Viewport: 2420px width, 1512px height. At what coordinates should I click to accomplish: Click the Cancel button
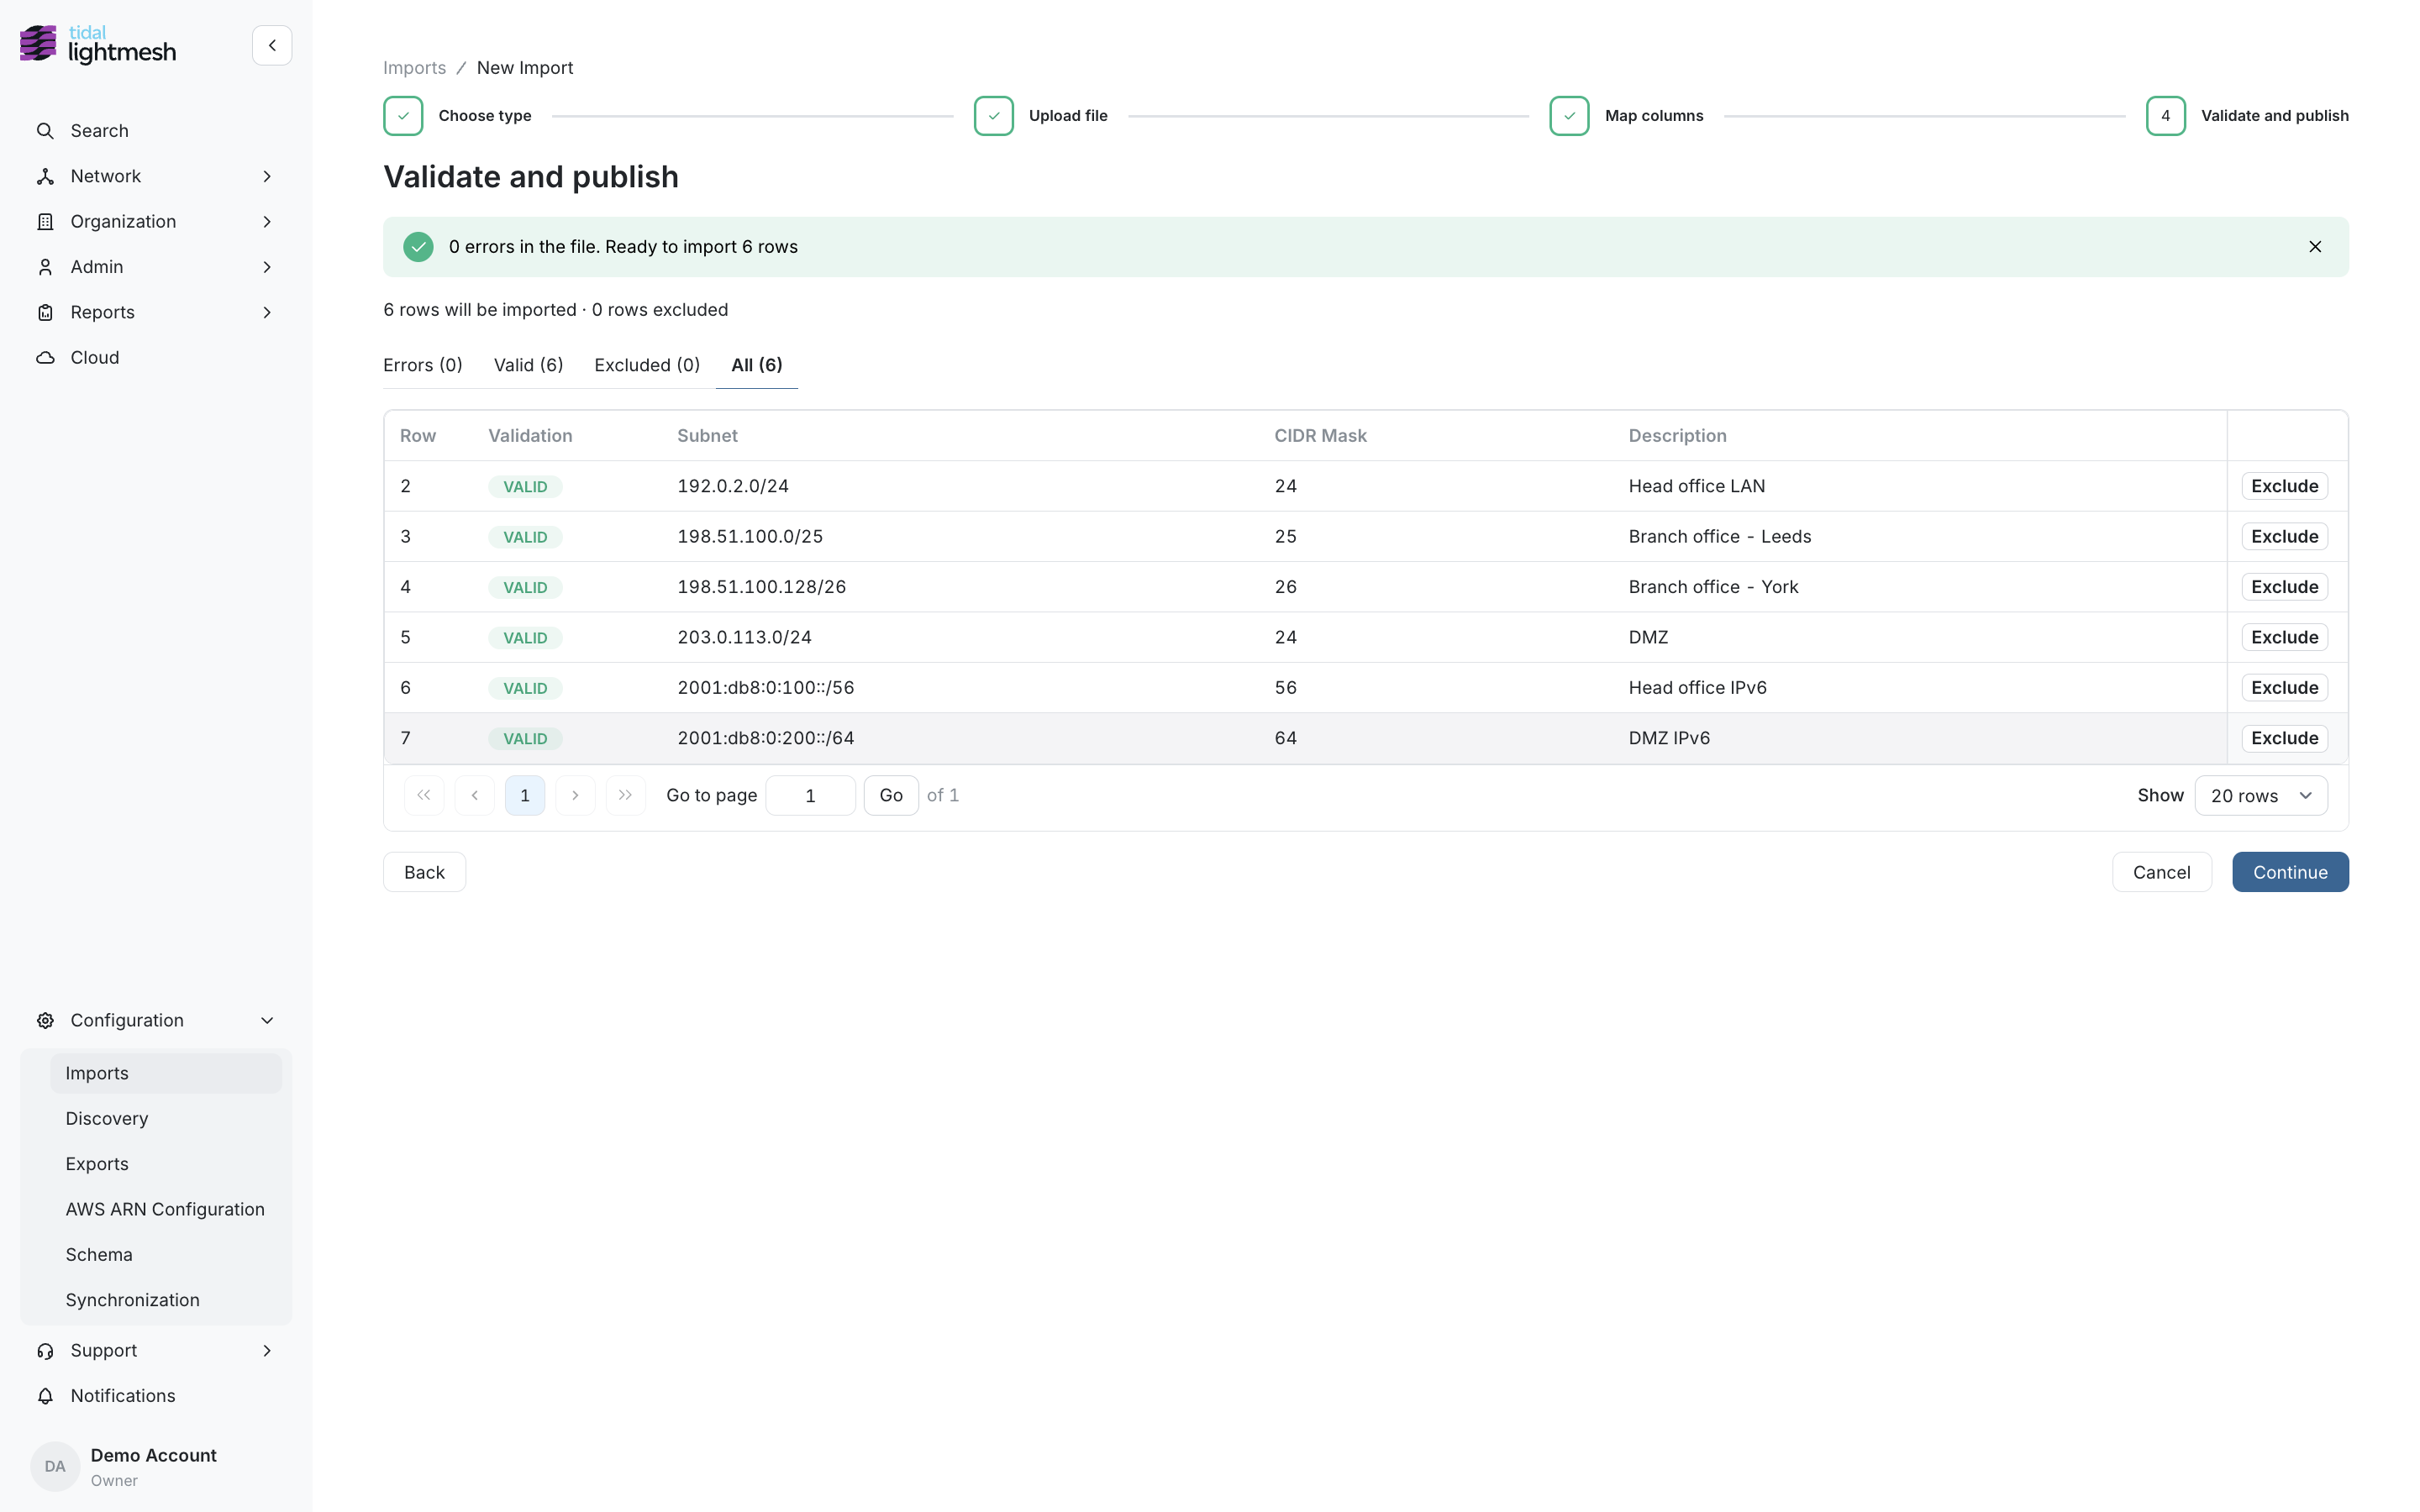coord(2161,872)
